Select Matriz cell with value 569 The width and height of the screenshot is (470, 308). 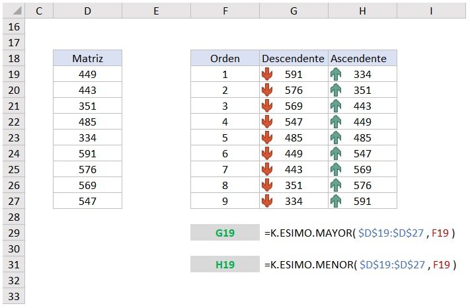pyautogui.click(x=87, y=185)
